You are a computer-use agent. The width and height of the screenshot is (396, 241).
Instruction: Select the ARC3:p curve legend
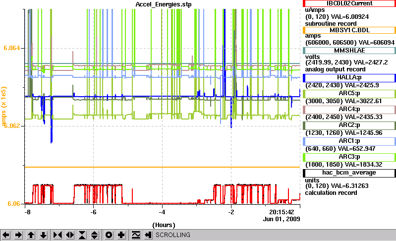coord(349,157)
